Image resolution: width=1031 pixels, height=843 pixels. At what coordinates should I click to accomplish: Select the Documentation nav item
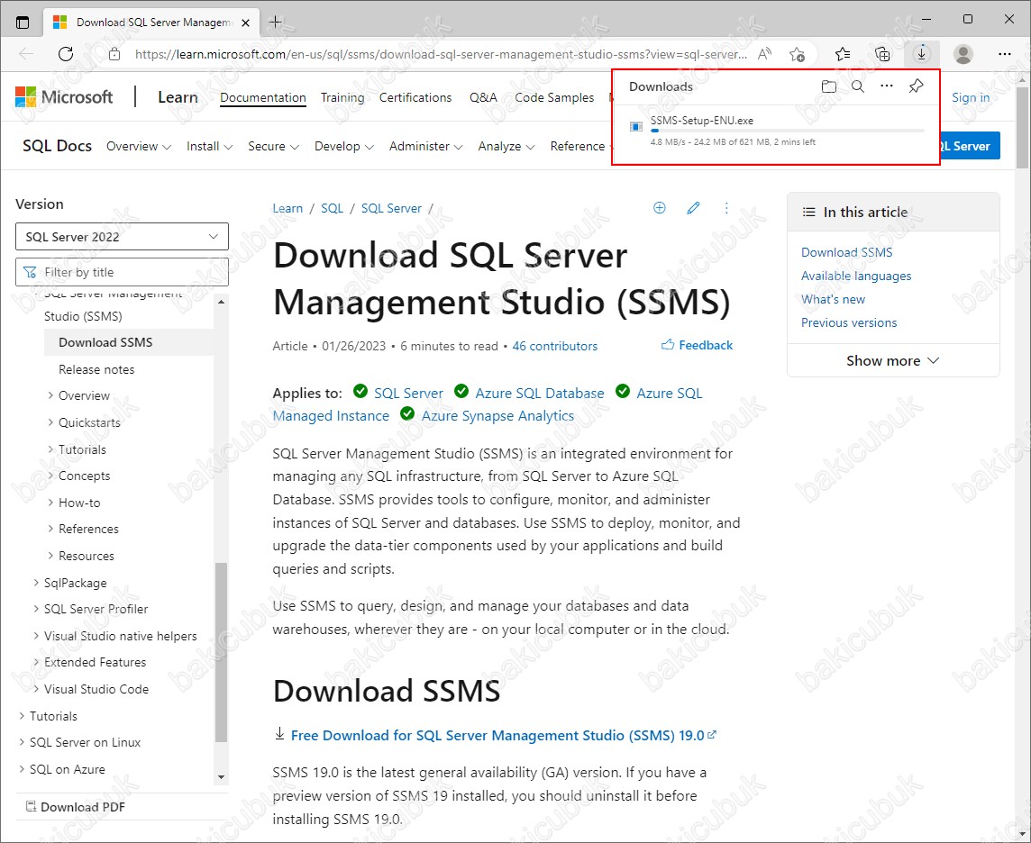tap(263, 97)
